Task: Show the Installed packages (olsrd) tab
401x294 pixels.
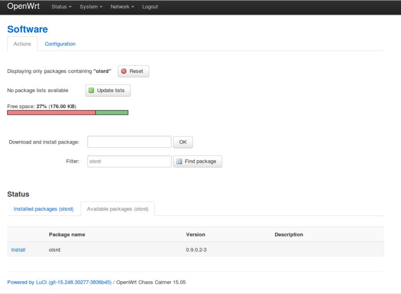Action: 44,209
